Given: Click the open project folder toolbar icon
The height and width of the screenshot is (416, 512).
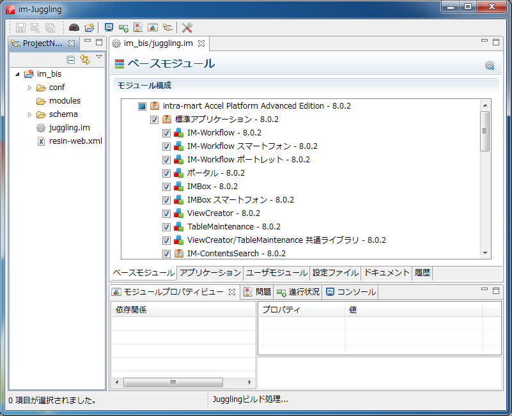Looking at the screenshot, I should (89, 27).
